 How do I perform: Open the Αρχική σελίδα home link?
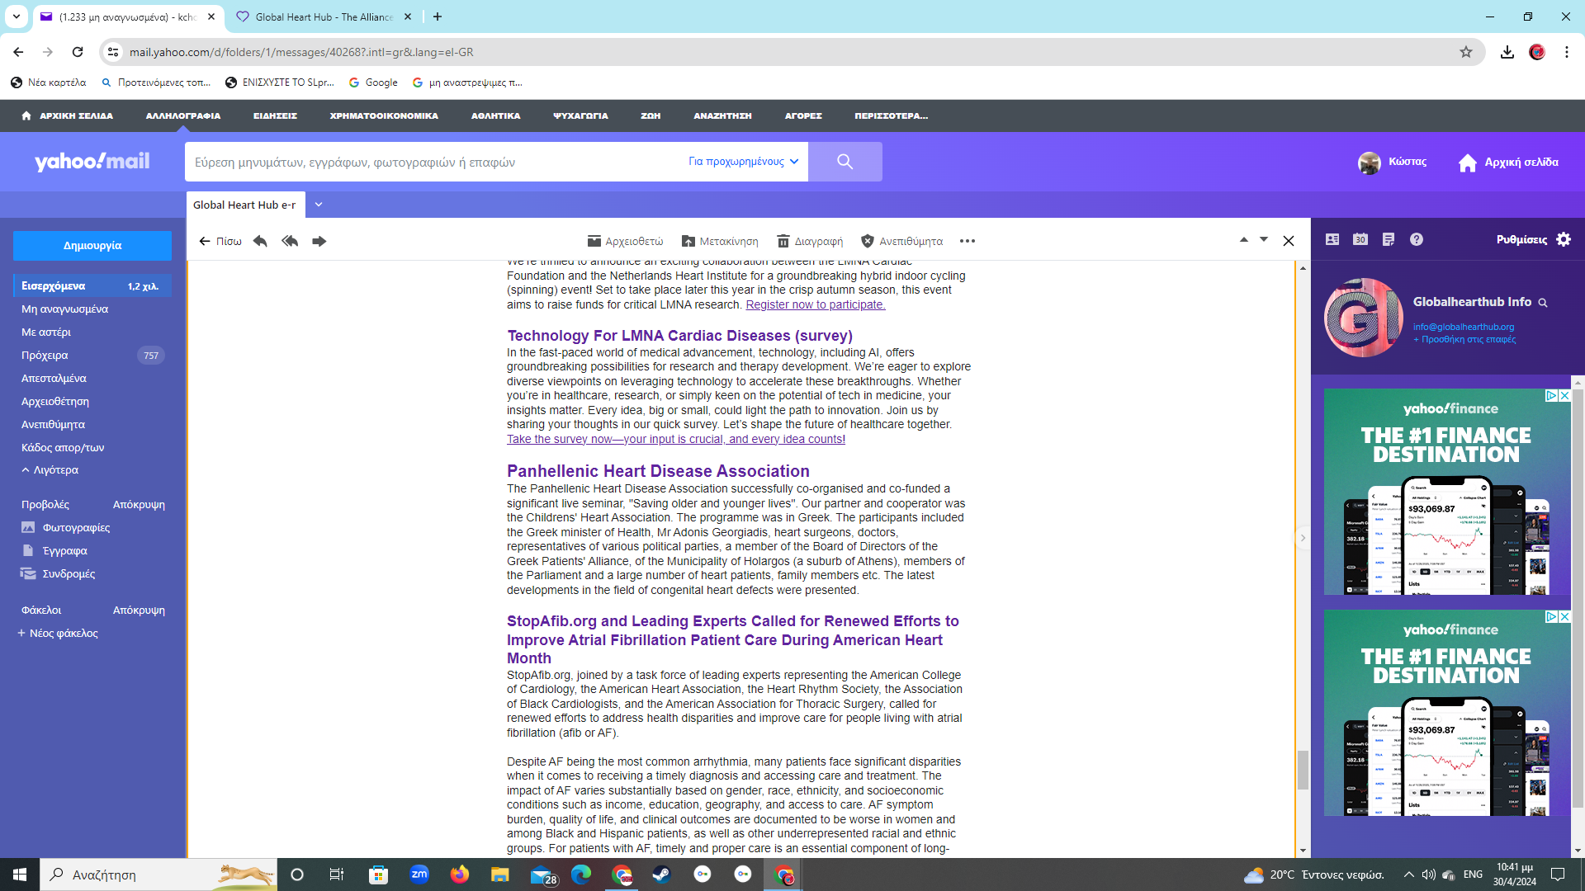pyautogui.click(x=1509, y=162)
